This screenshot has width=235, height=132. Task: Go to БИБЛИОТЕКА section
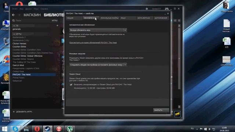pyautogui.click(x=54, y=15)
